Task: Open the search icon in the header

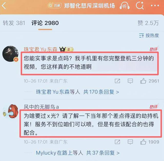Action: point(140,6)
